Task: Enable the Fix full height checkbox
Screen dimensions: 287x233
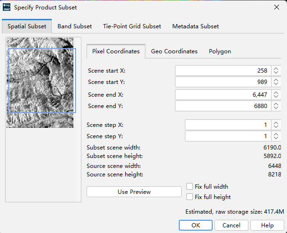Action: coord(190,197)
